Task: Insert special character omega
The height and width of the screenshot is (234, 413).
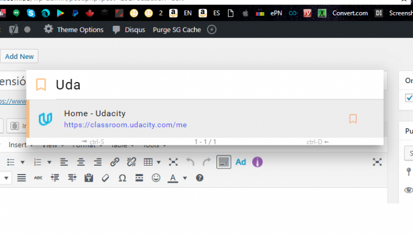Action: click(x=122, y=178)
